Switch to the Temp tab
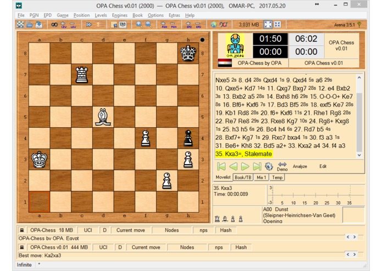The height and width of the screenshot is (271, 382). pos(277,177)
